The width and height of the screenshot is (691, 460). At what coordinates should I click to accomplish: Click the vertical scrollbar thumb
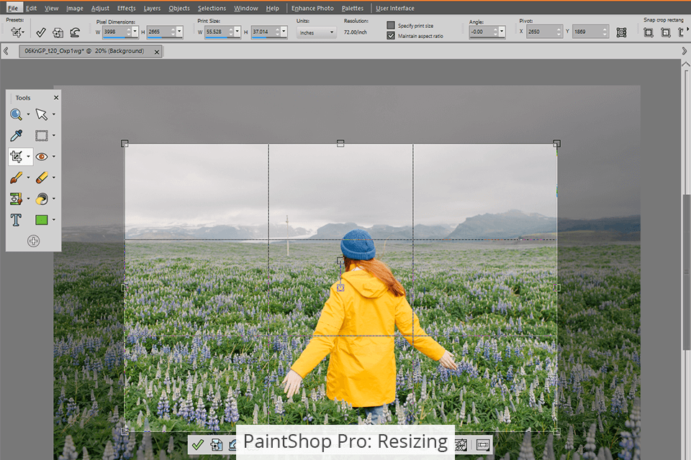click(x=686, y=272)
